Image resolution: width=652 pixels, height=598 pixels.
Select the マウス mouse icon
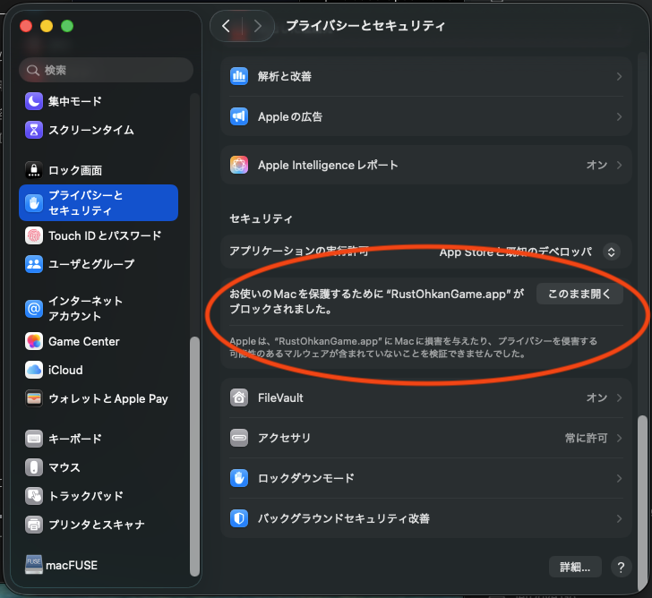pyautogui.click(x=34, y=467)
